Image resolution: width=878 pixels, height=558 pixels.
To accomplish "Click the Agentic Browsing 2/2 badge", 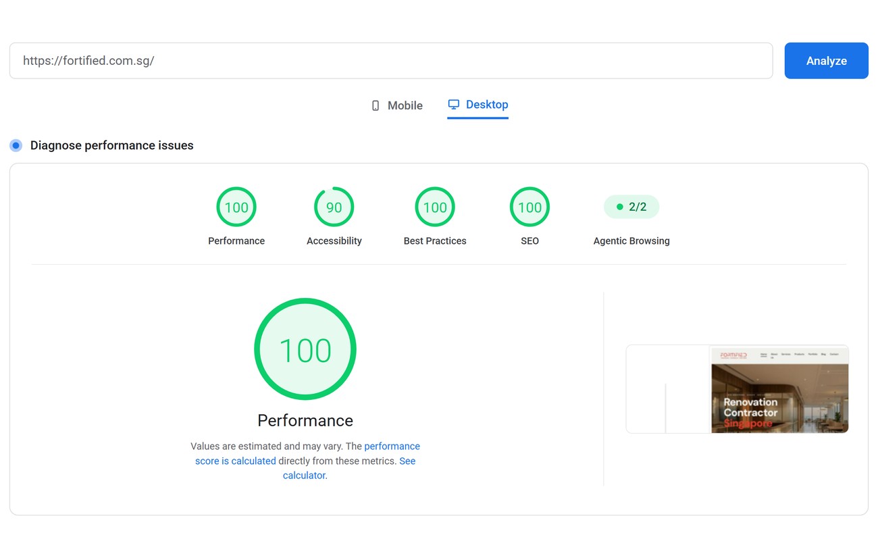I will pos(631,207).
